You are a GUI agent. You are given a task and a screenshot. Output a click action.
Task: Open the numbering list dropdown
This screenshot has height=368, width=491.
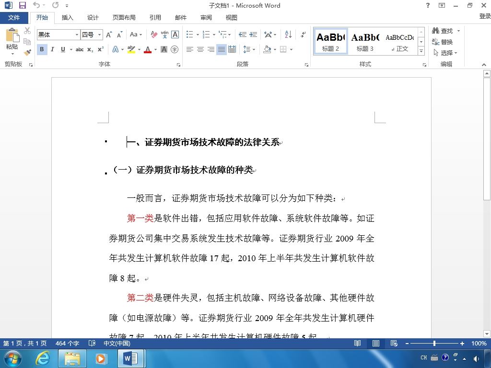(214, 34)
